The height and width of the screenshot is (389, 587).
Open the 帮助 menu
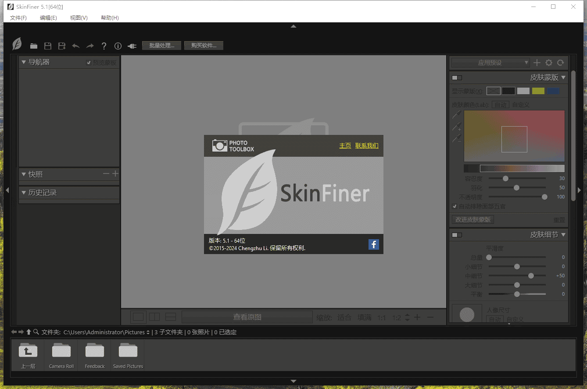point(109,18)
